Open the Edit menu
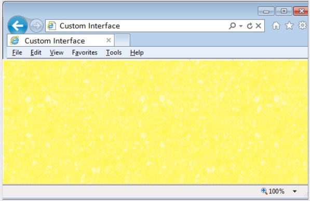Screen dimensions: 310x201 click(x=36, y=53)
